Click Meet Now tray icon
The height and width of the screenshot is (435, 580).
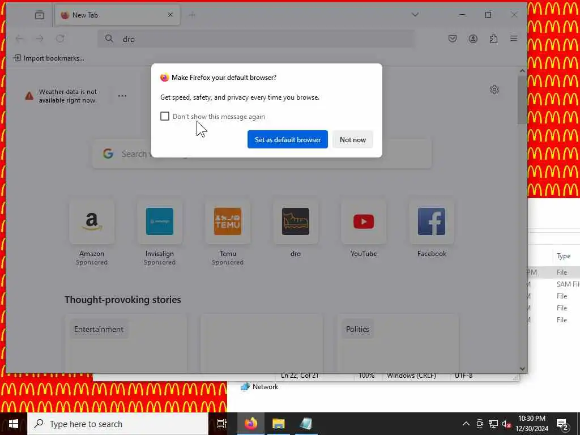[x=480, y=424]
